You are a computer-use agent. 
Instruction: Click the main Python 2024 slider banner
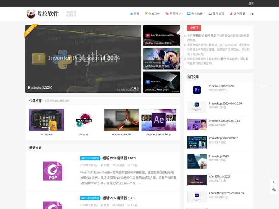point(83,59)
